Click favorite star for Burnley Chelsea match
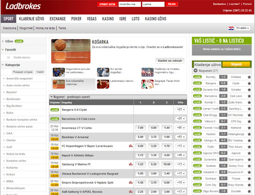 pyautogui.click(x=249, y=77)
